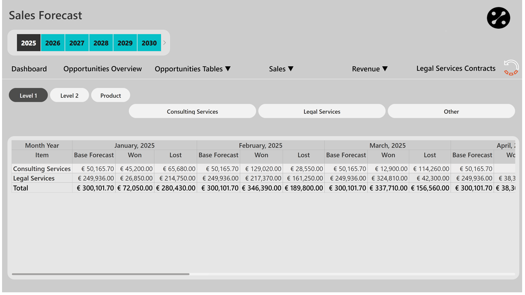Select year 2028 in slicer

tap(101, 43)
